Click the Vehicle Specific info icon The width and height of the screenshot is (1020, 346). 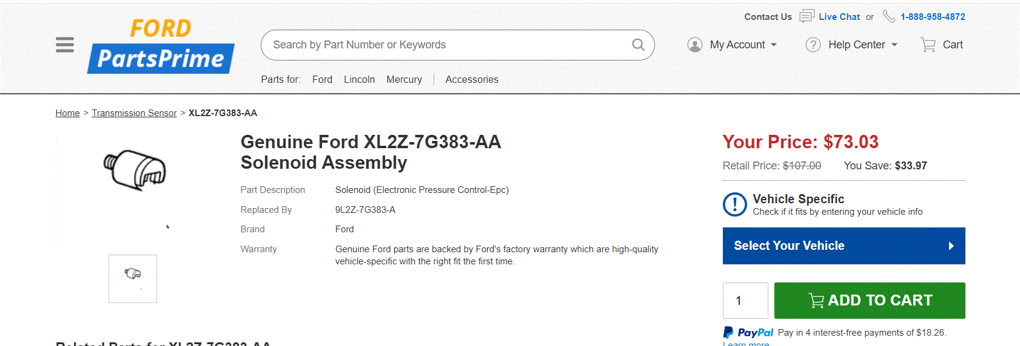pos(735,204)
